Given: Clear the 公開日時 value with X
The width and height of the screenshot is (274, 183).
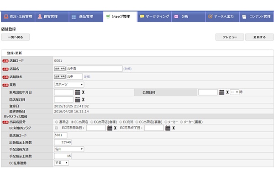Looking at the screenshot, I should (x=227, y=92).
